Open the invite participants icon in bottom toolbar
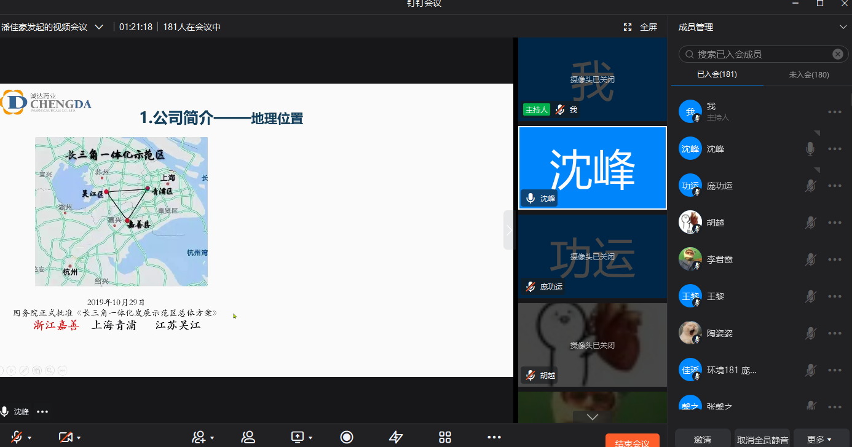Image resolution: width=852 pixels, height=447 pixels. 199,437
